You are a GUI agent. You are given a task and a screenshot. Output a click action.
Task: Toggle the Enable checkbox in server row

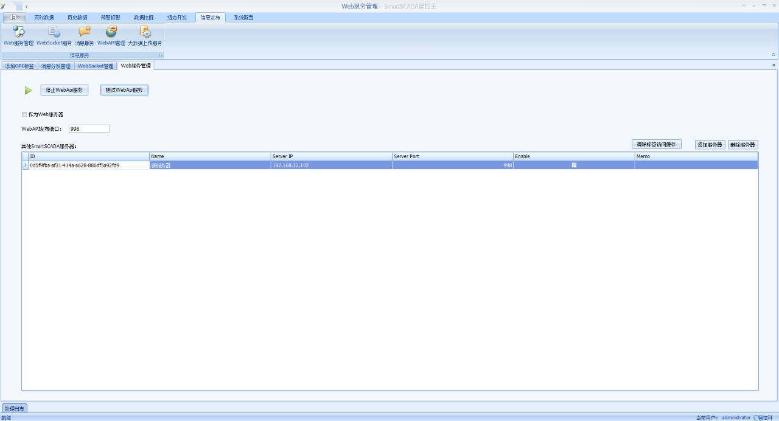574,165
